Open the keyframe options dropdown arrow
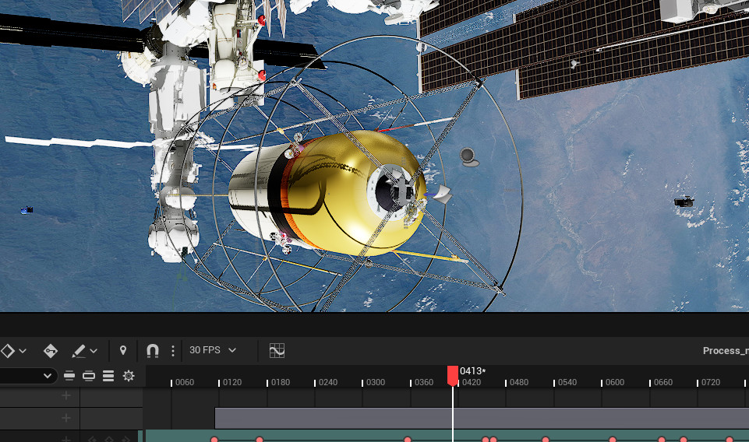 point(23,352)
